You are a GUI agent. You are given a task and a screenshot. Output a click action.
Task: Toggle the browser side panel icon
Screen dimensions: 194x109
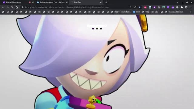(x=186, y=7)
